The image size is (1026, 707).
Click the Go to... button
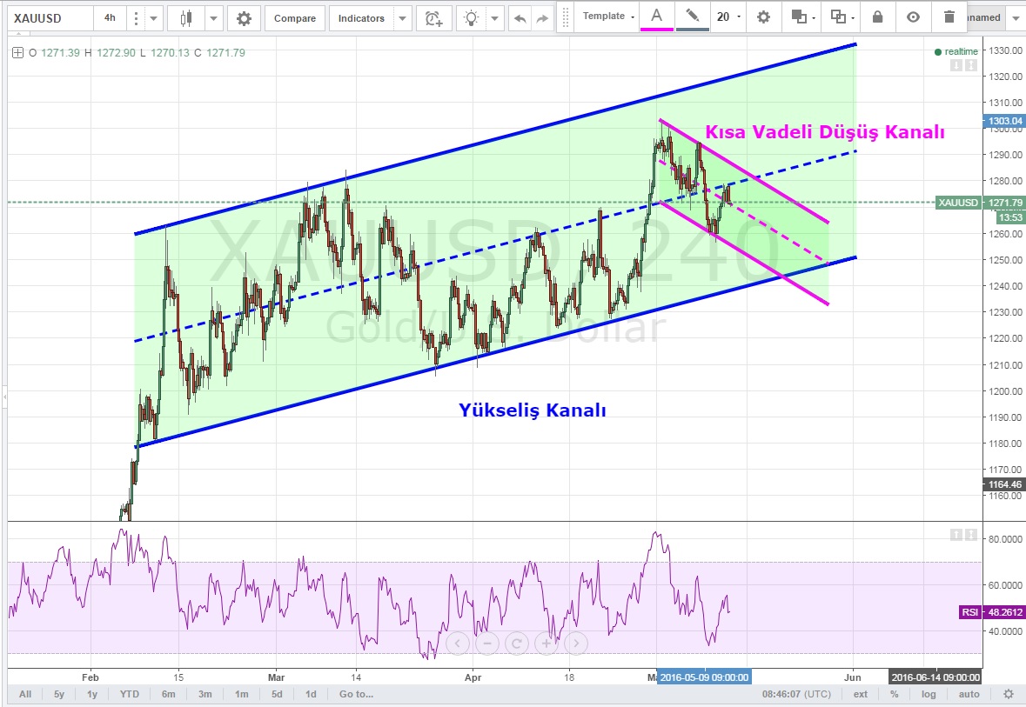[356, 694]
